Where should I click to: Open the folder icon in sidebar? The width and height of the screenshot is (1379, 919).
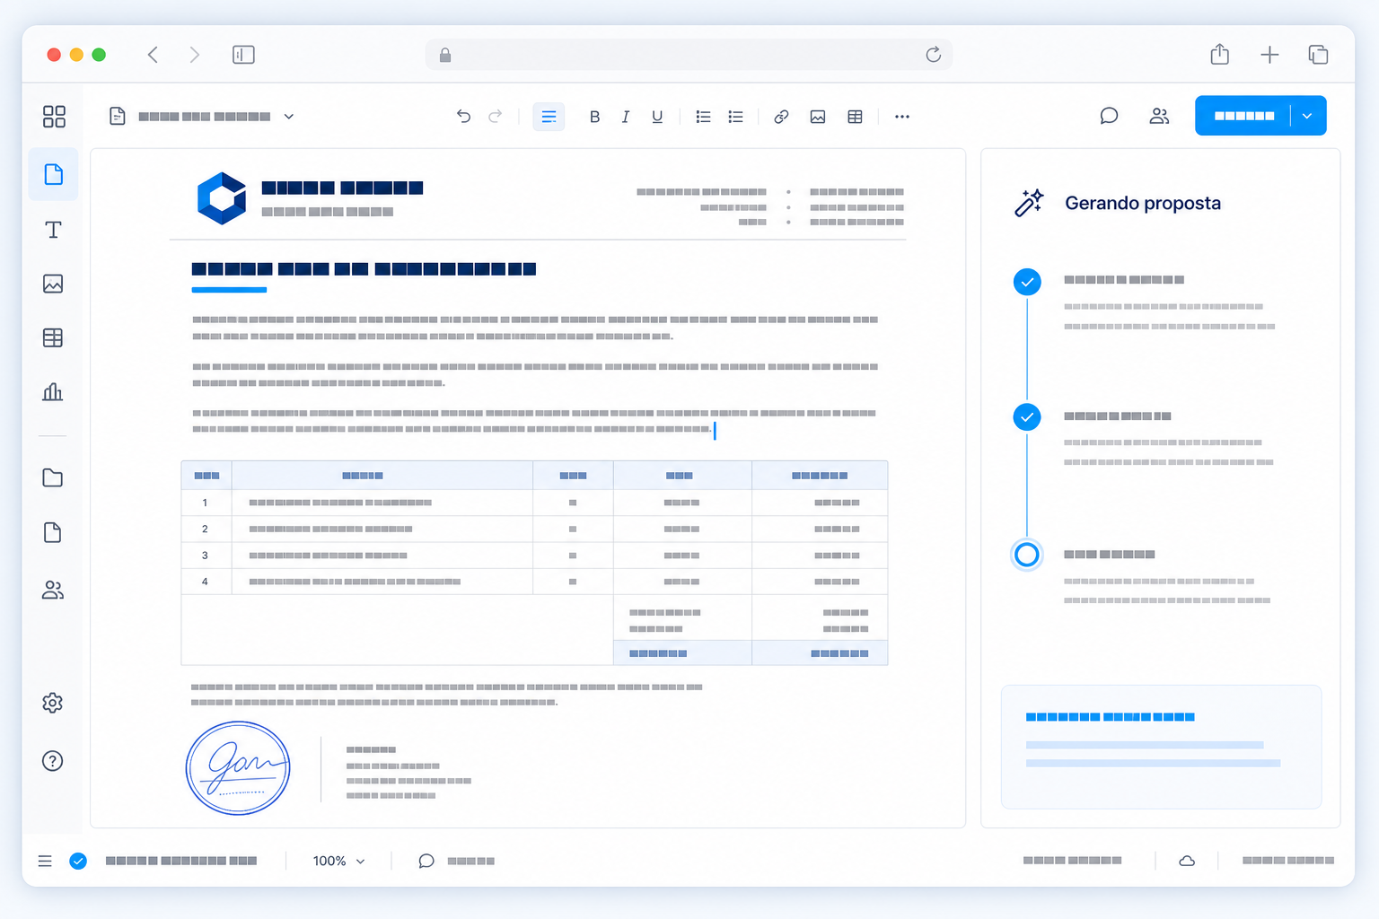tap(53, 477)
